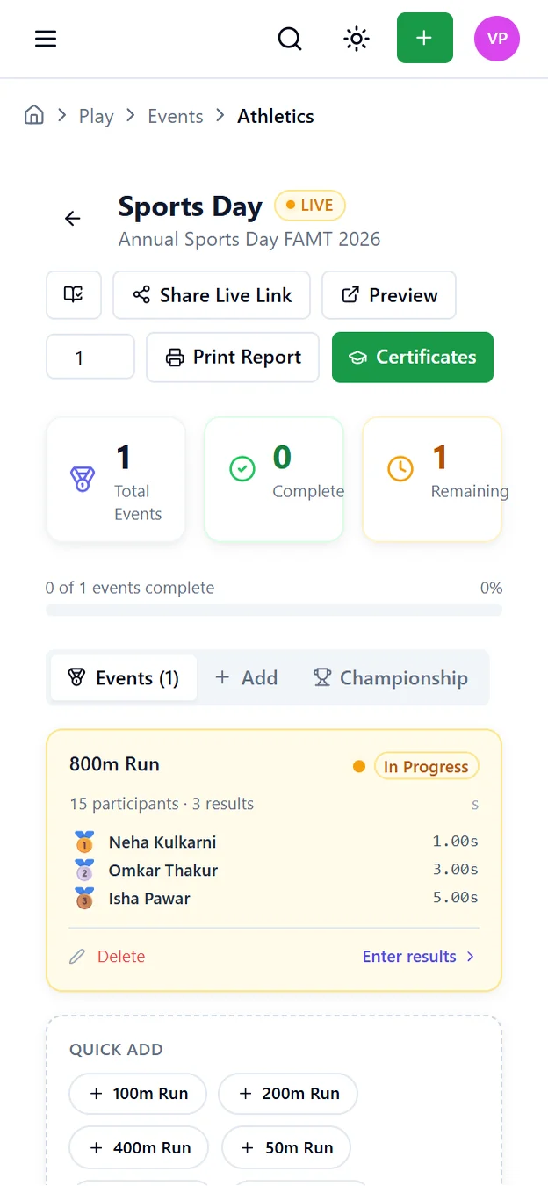Click silver medal icon beside Omkar Thakur
Screen dimensions: 548x1186
pyautogui.click(x=84, y=871)
